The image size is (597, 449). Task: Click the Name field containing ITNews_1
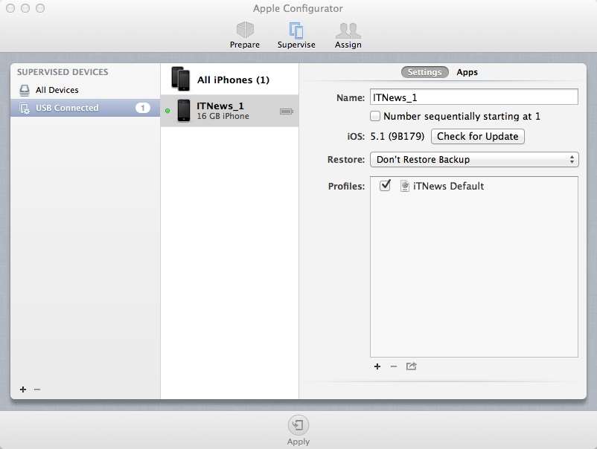coord(474,97)
